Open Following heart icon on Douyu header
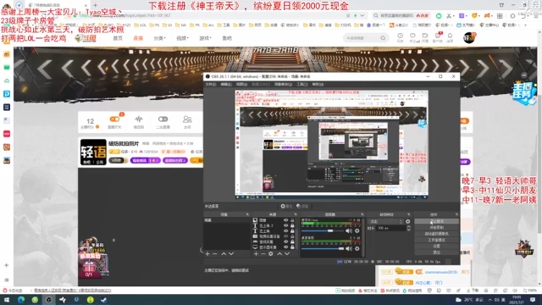 412,36
